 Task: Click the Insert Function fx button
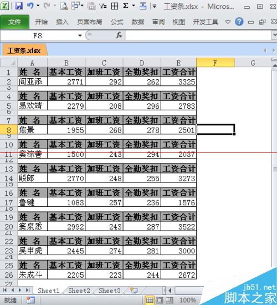pos(119,35)
